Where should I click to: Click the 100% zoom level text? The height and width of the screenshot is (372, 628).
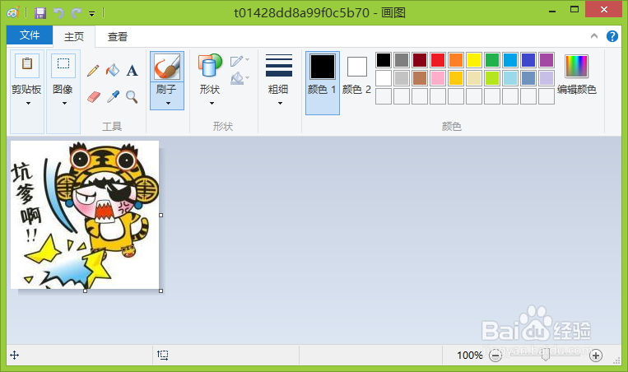(469, 356)
